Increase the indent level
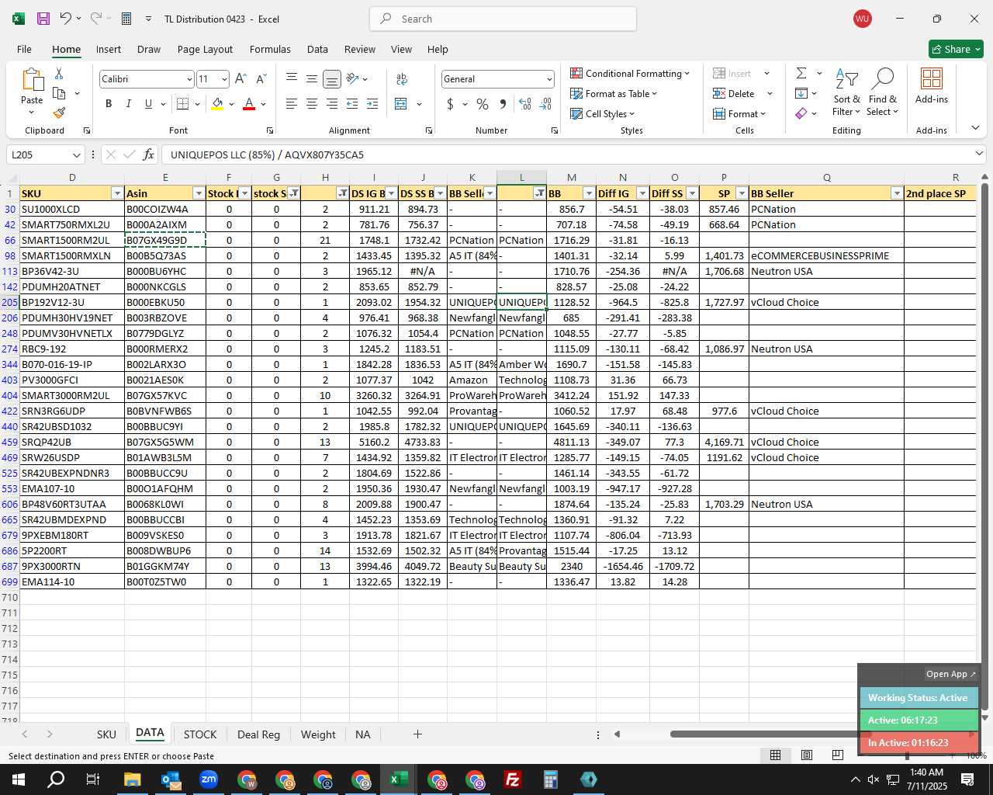 click(372, 104)
